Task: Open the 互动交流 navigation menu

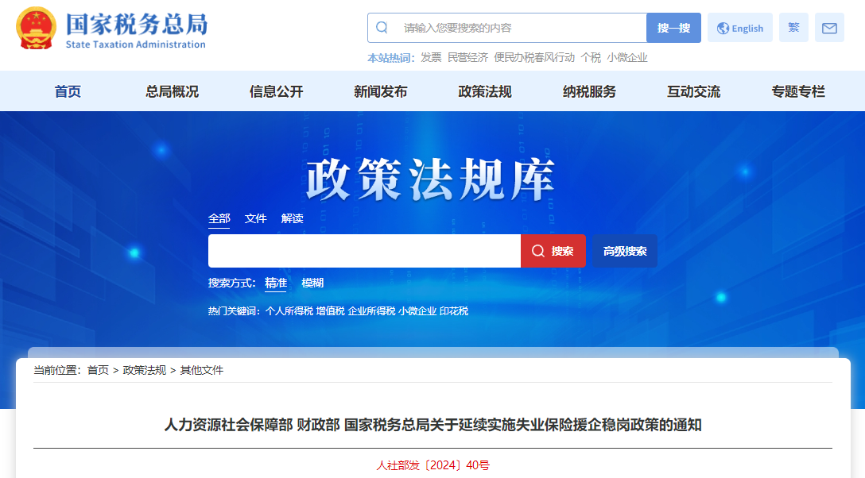Action: click(692, 91)
